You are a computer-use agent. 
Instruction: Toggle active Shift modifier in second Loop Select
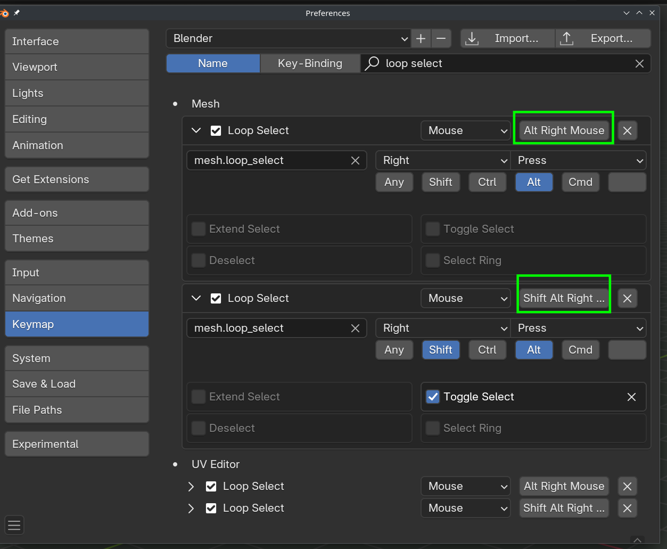point(441,350)
